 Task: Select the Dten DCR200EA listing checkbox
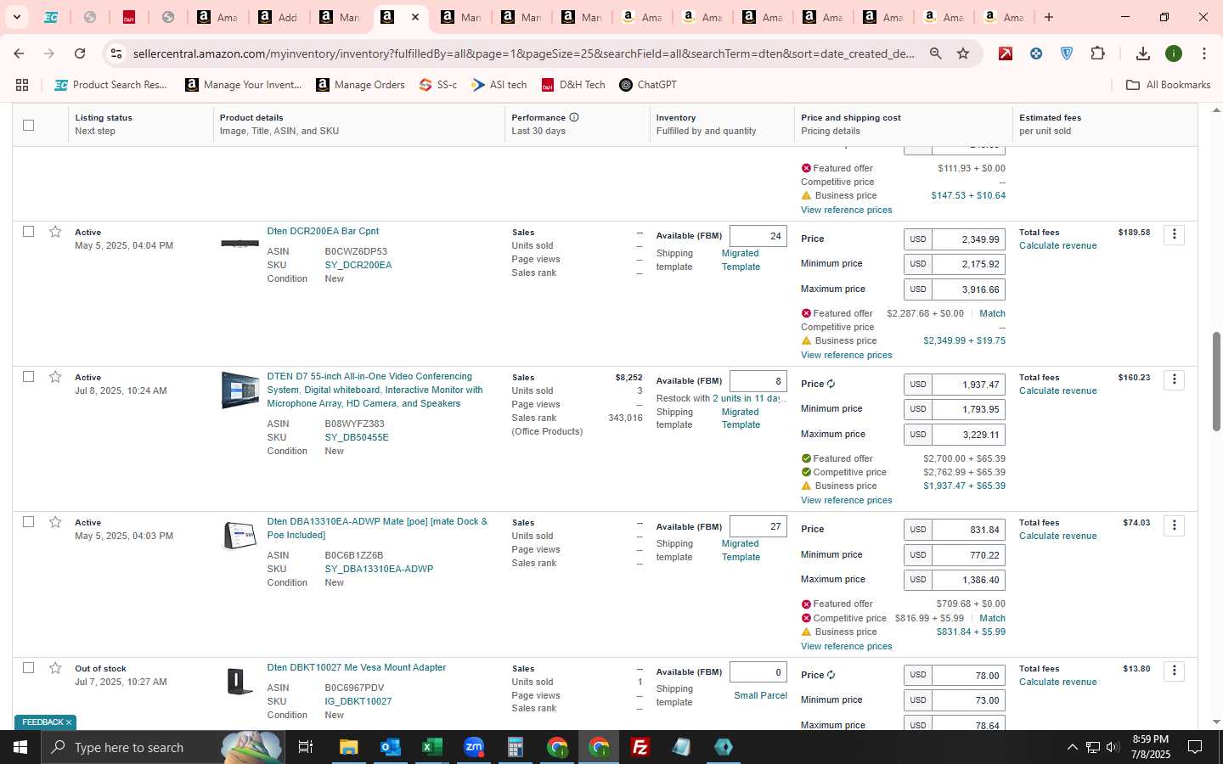tap(28, 231)
